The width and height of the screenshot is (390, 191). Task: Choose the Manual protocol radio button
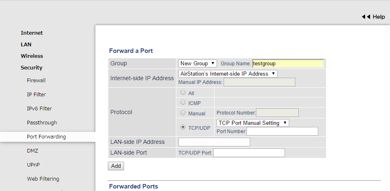pyautogui.click(x=183, y=113)
